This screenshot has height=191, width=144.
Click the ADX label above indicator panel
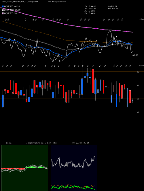55,143
